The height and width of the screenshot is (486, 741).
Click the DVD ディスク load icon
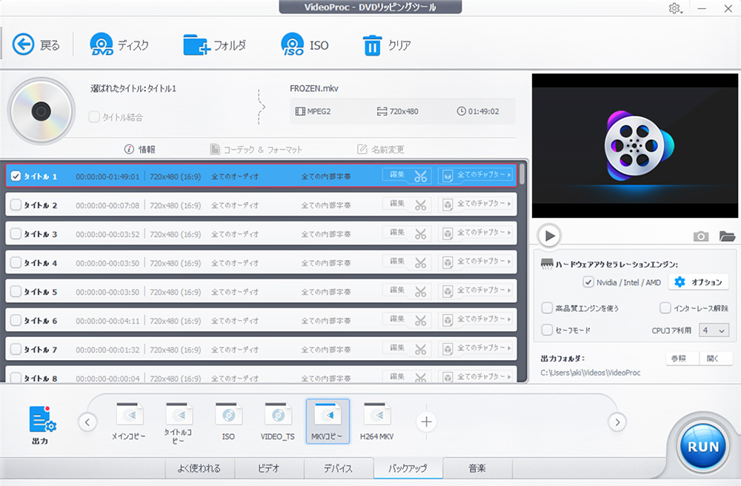pos(102,45)
